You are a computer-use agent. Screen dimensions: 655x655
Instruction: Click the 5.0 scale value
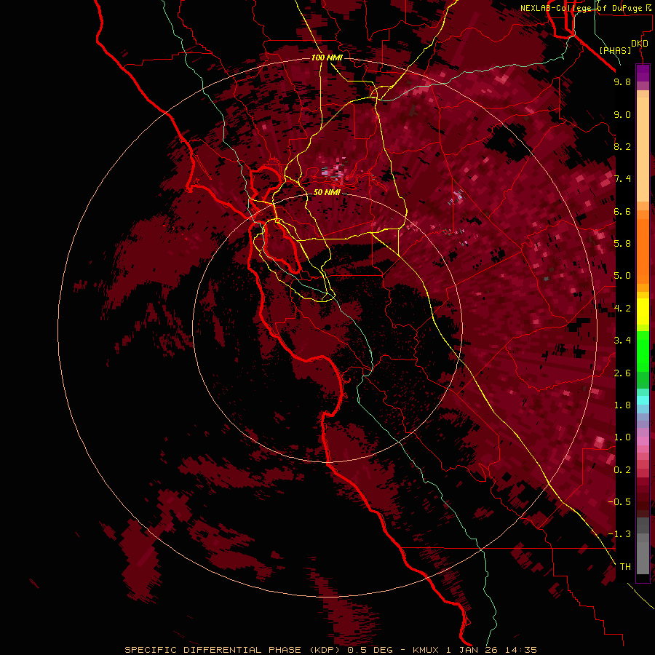(x=622, y=276)
